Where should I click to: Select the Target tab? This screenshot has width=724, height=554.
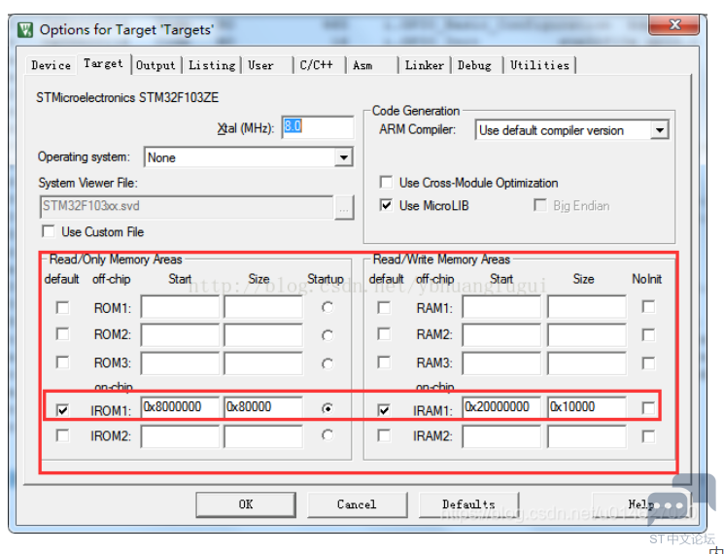click(103, 64)
